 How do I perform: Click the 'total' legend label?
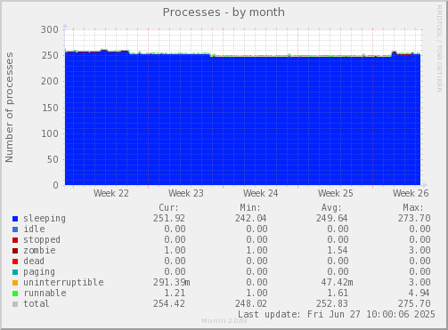click(x=37, y=304)
